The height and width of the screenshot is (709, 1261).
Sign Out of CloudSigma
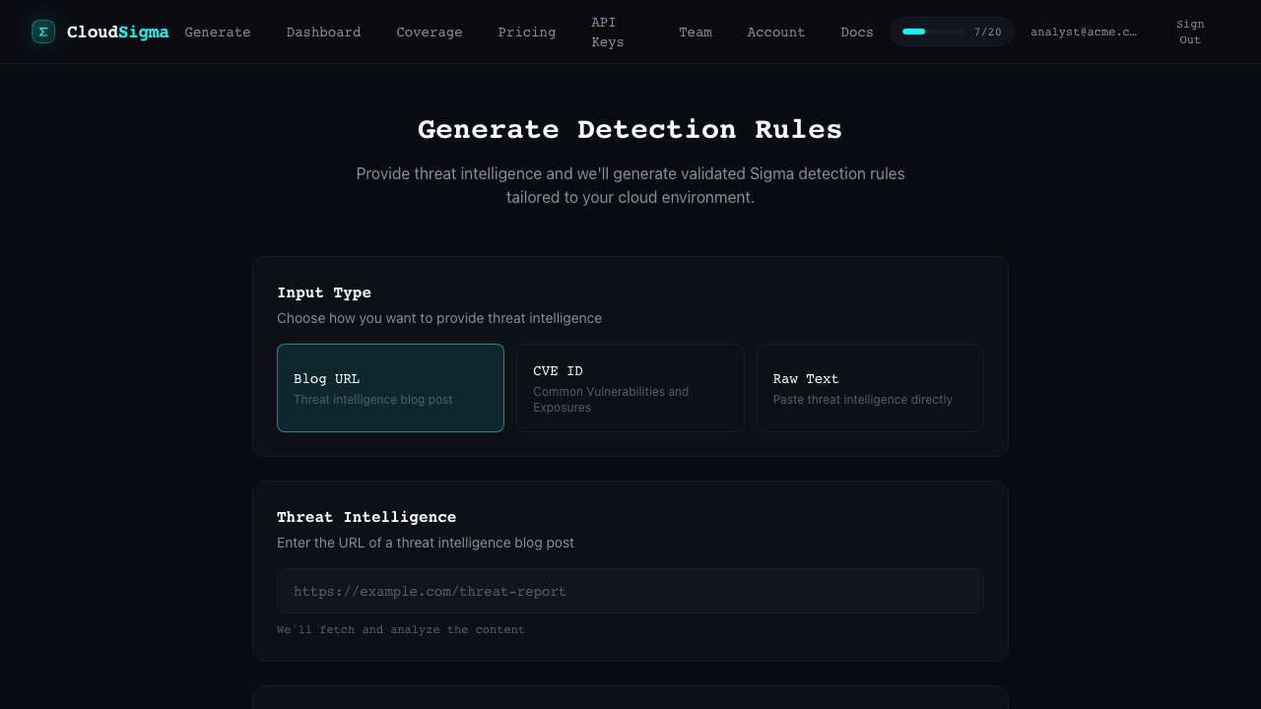click(x=1189, y=32)
